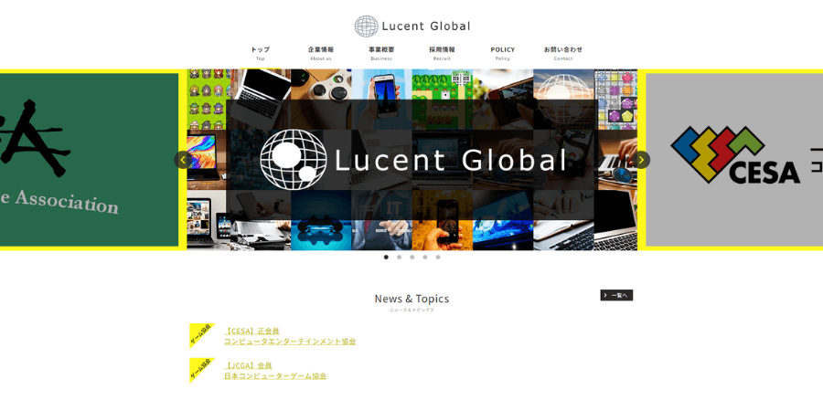Select the third carousel pagination dot

click(411, 258)
